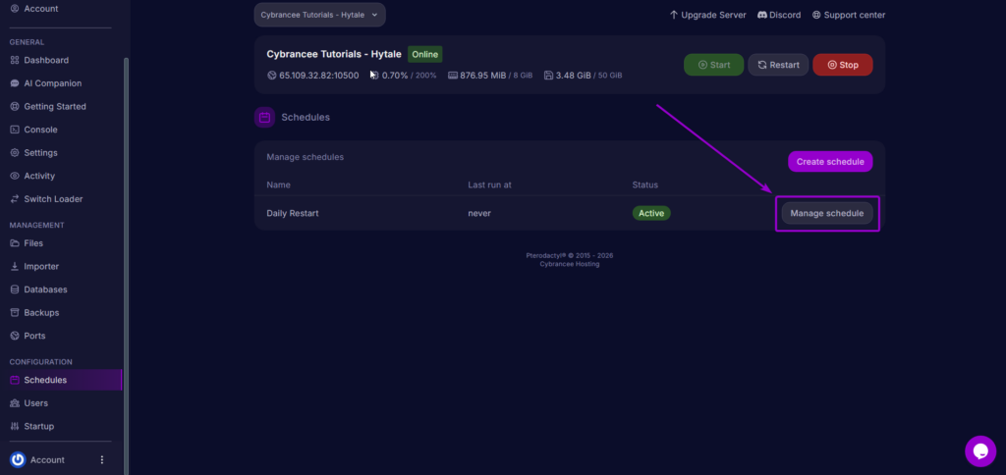The width and height of the screenshot is (1006, 475).
Task: Click the top Account person icon
Action: click(x=15, y=8)
